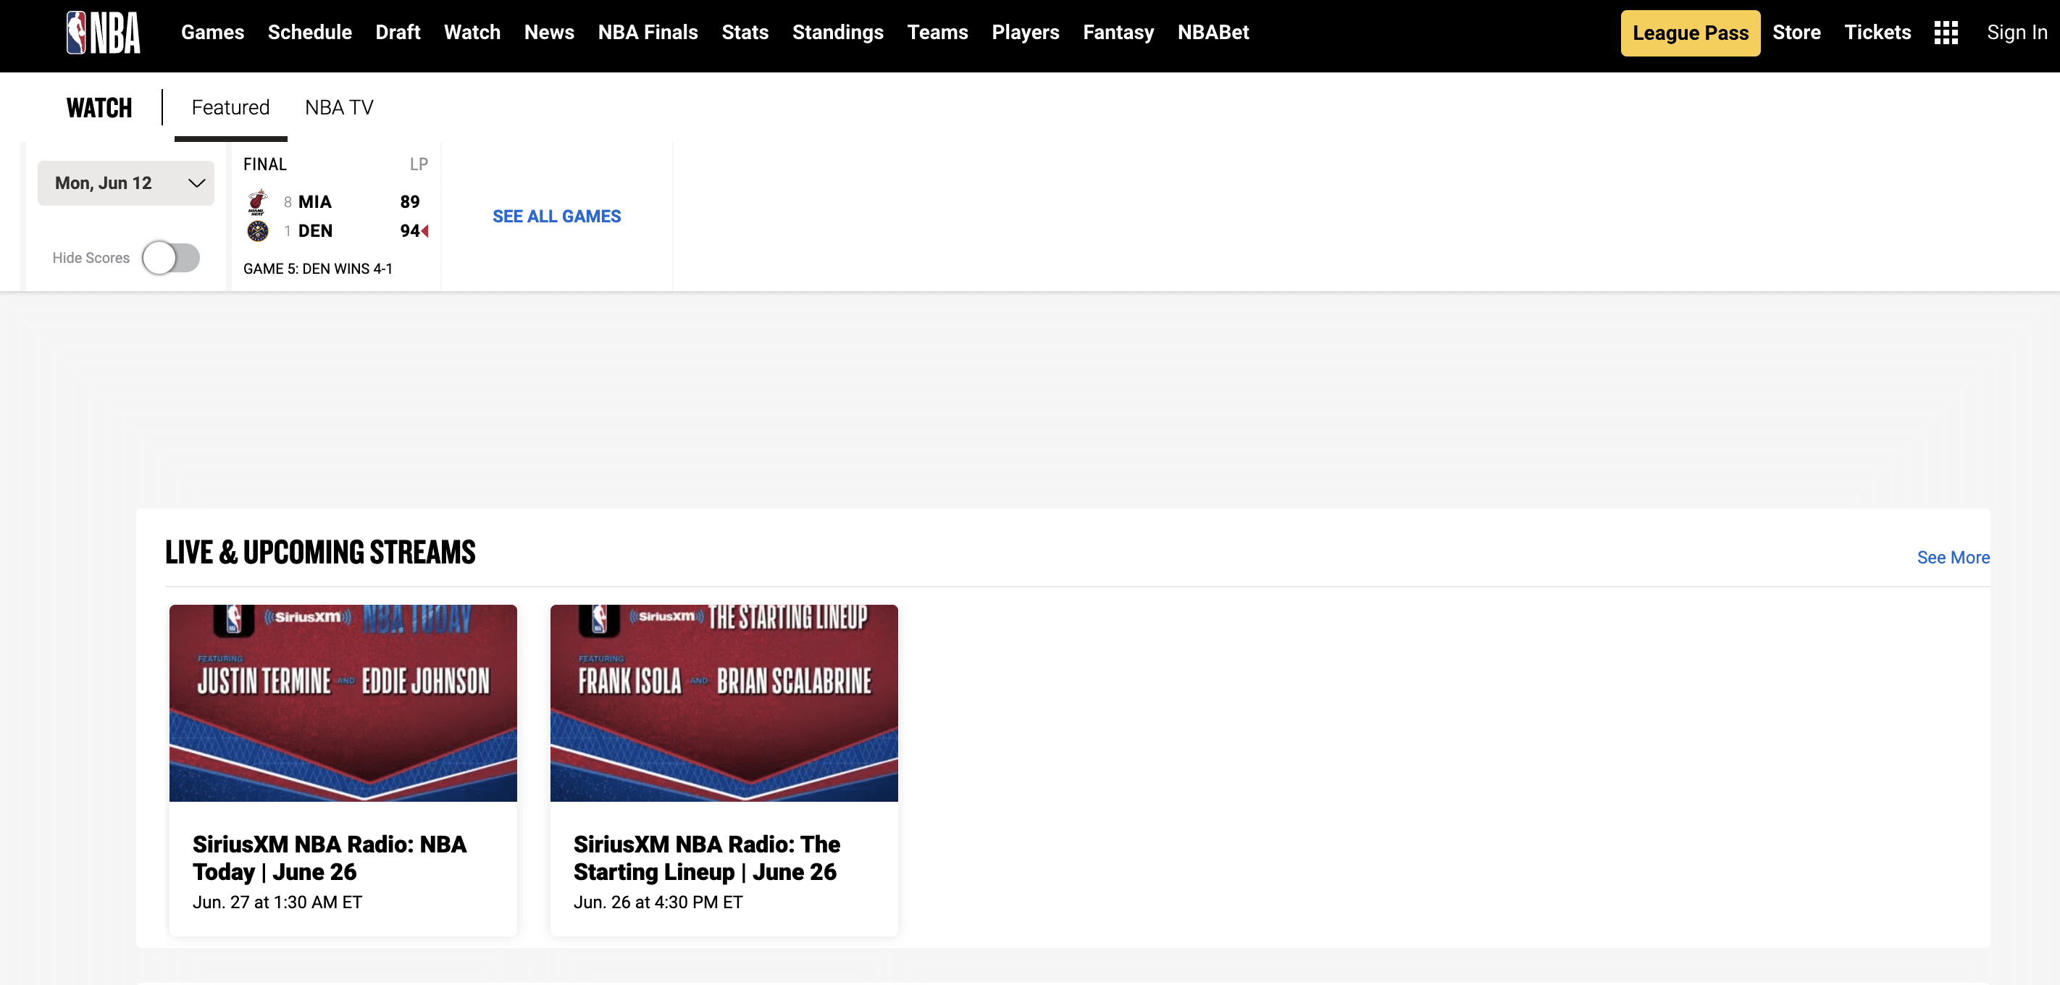Open the Tickets link
This screenshot has height=985, width=2060.
click(x=1877, y=33)
